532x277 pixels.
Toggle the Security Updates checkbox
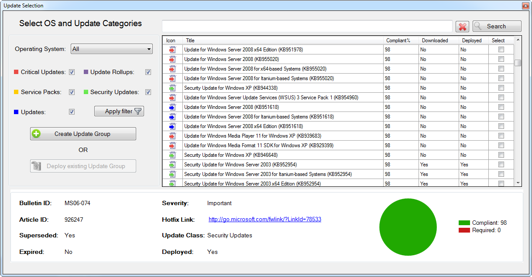[x=148, y=92]
